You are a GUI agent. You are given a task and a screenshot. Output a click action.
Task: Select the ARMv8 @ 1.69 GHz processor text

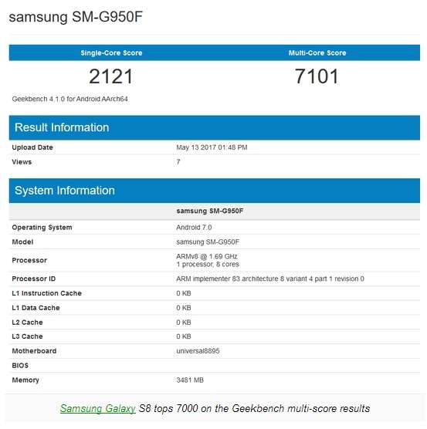pyautogui.click(x=207, y=257)
